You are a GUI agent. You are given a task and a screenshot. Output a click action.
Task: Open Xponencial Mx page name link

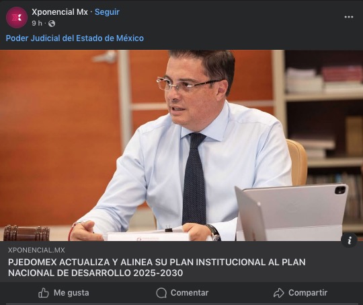point(60,12)
